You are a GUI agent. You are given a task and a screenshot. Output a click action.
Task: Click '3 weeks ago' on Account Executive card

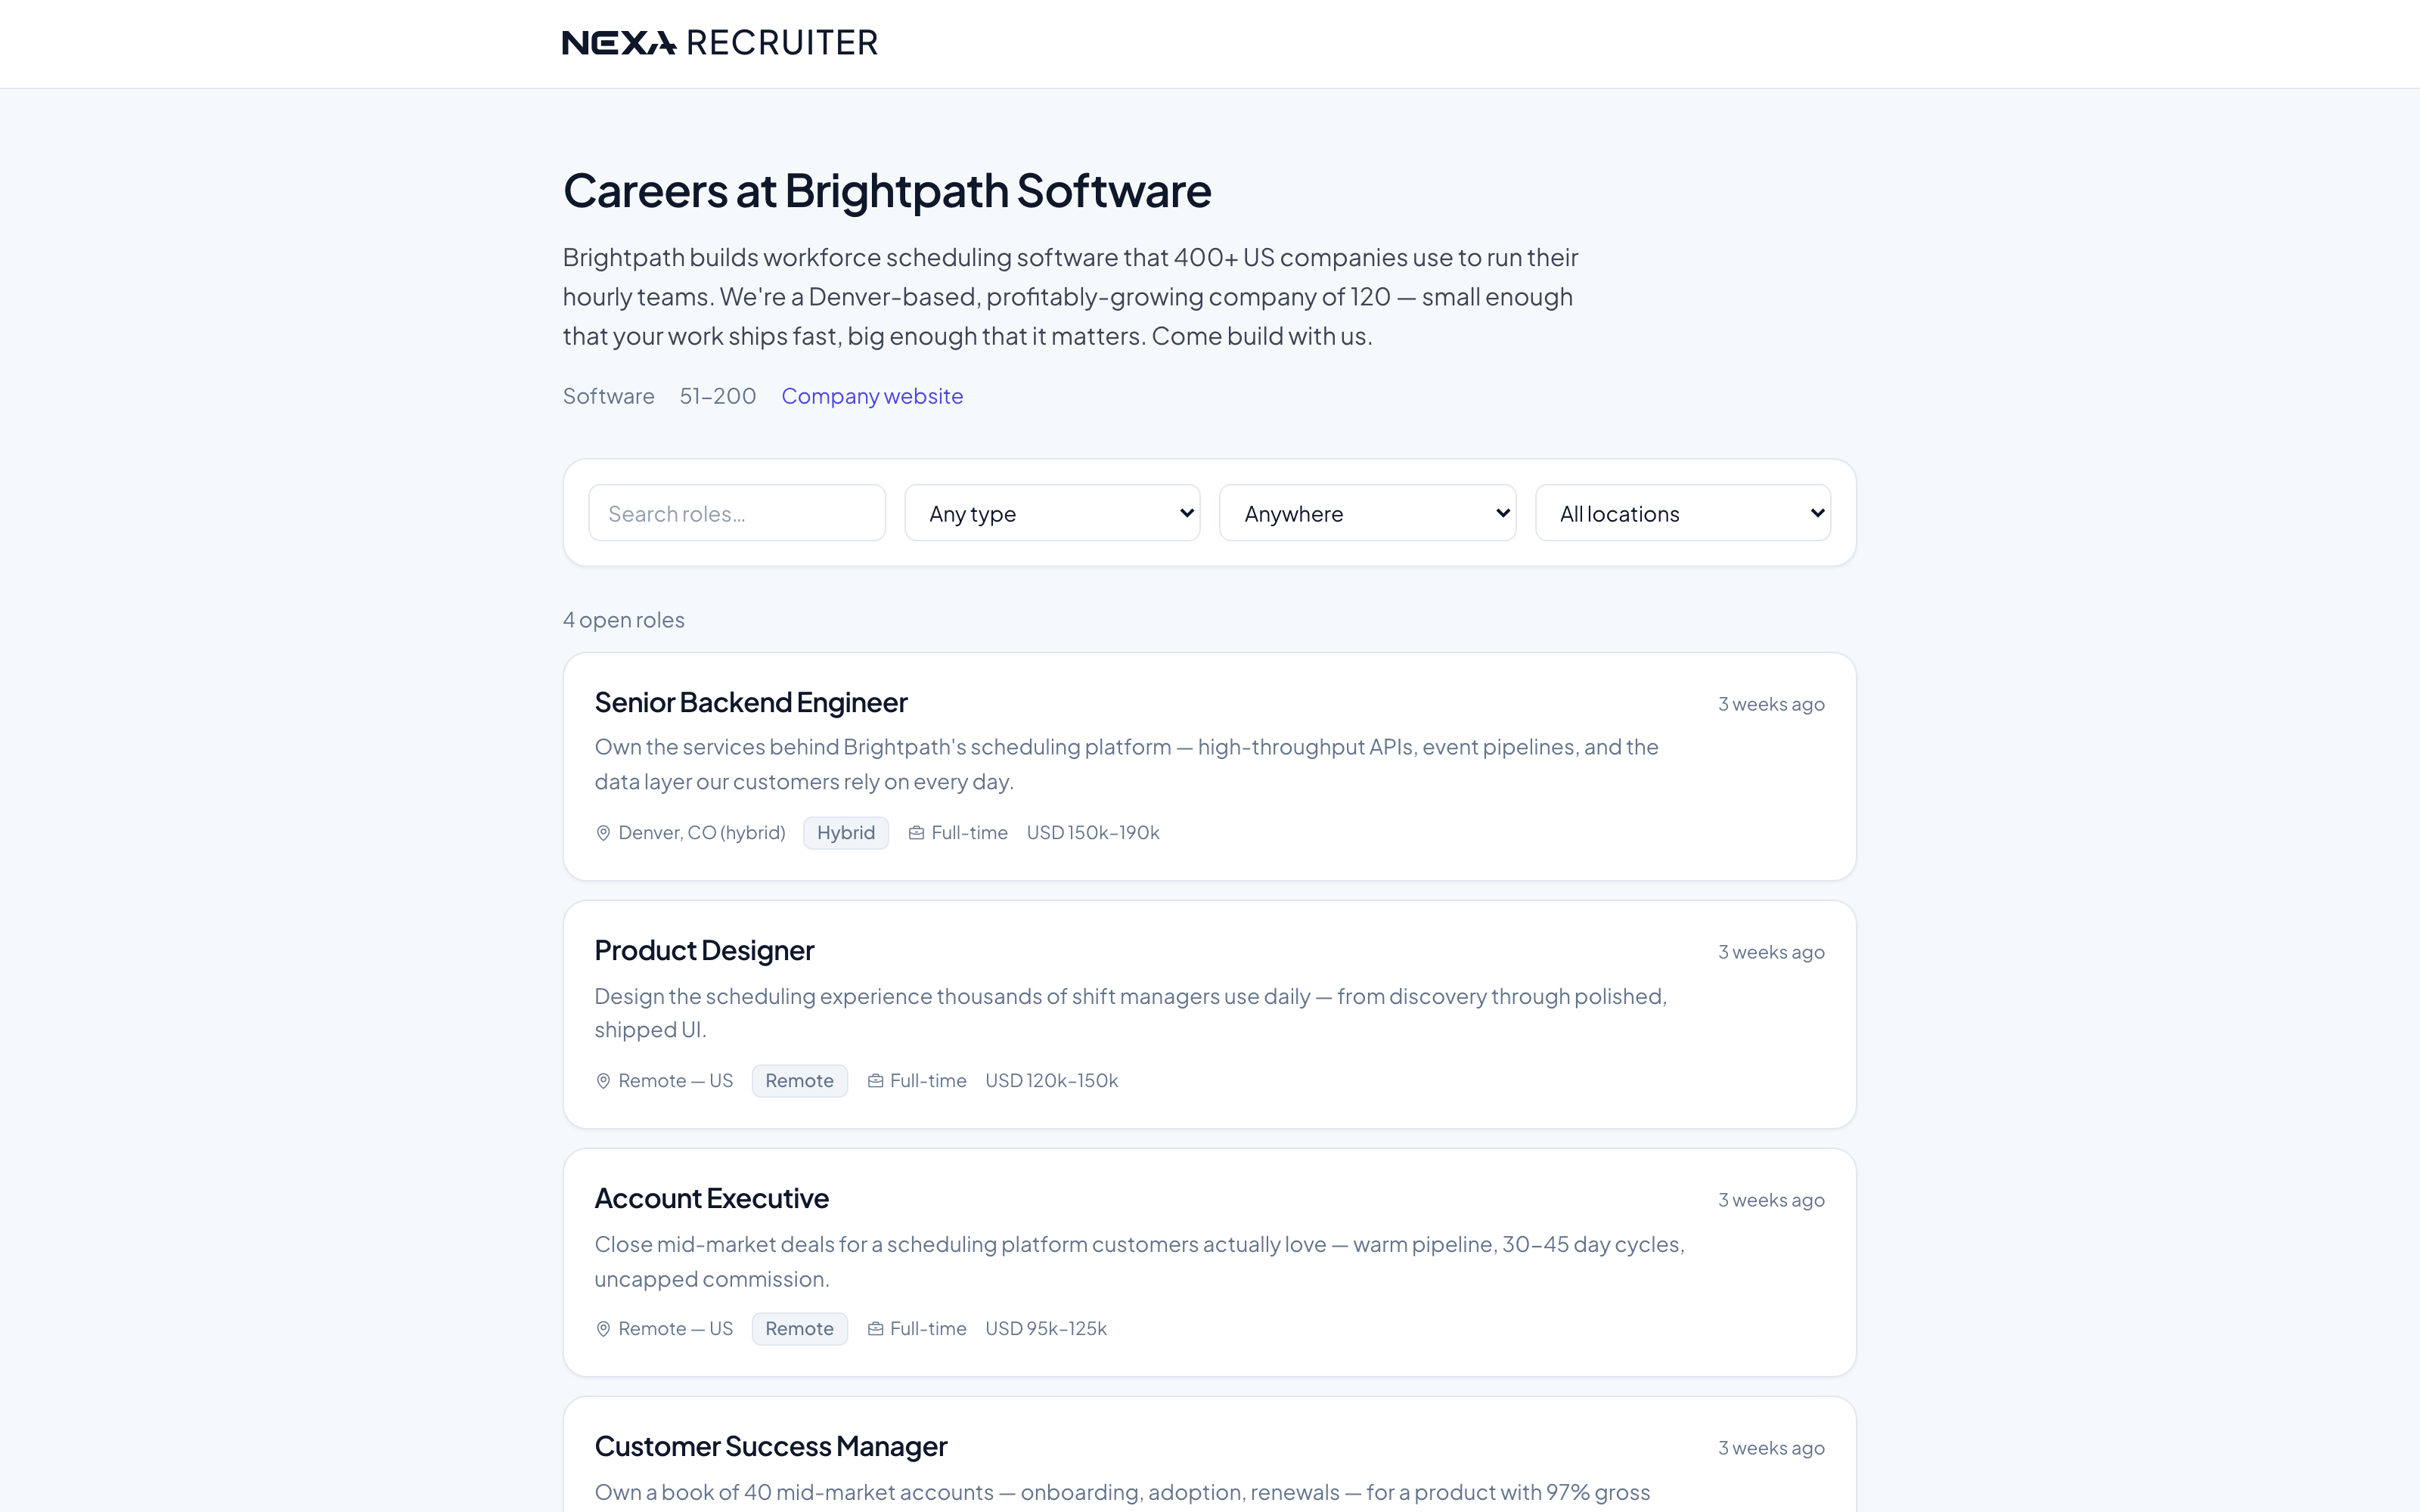coord(1771,1200)
